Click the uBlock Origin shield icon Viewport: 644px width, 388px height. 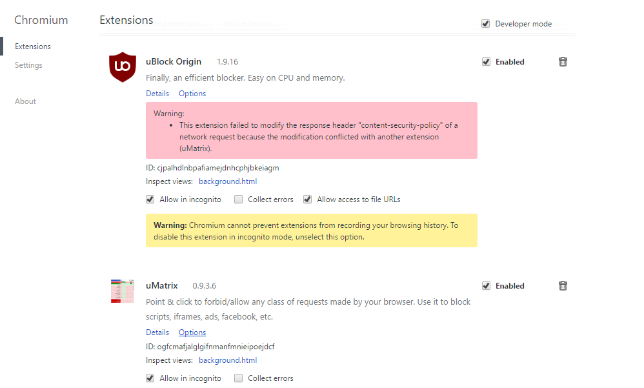pyautogui.click(x=123, y=66)
